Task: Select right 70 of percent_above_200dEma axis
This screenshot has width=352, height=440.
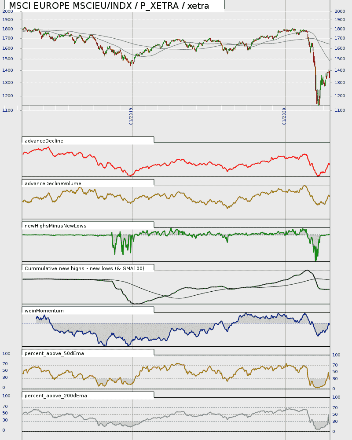Action: tap(335, 408)
